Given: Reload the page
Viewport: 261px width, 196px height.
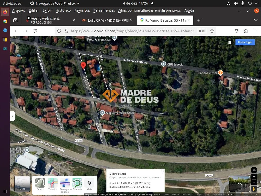Looking at the screenshot, I should 35,31.
